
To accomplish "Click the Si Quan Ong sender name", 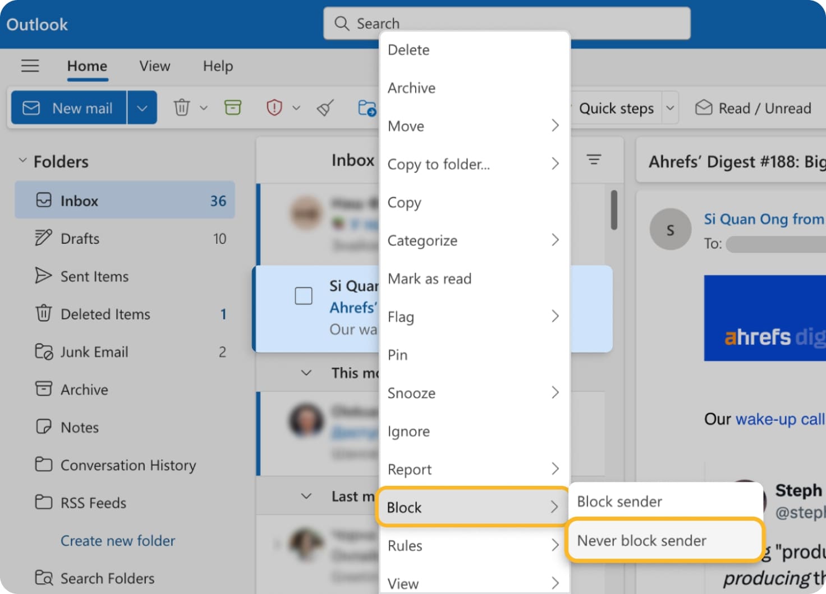I will pos(764,219).
